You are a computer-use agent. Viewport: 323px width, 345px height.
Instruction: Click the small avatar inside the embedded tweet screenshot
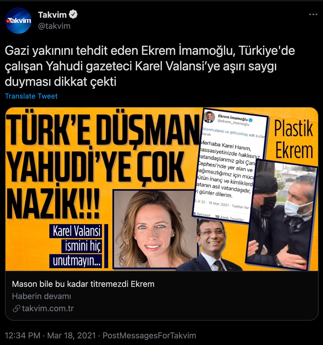209,117
